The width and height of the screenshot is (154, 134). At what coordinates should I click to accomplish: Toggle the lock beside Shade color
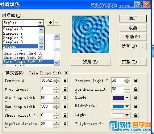point(136,98)
